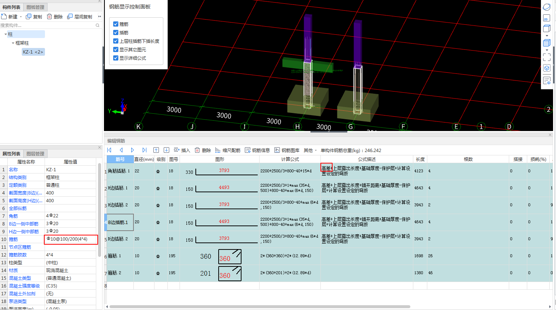Viewport: 556px width, 310px height.
Task: Toggle 显示详细公式 checkbox
Action: (x=116, y=58)
